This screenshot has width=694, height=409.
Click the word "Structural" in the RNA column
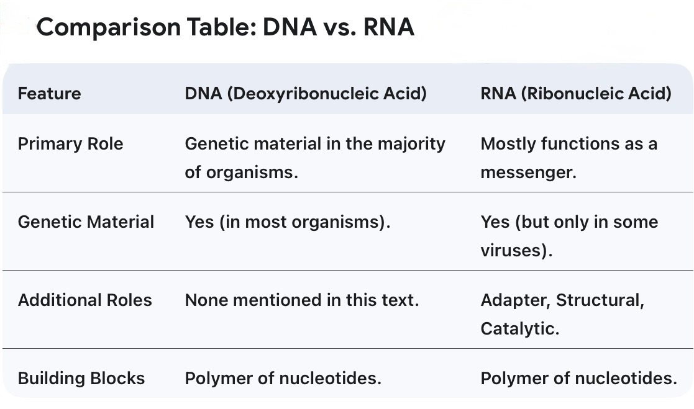tap(599, 300)
